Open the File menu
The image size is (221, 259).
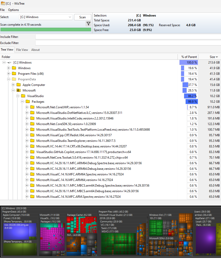pos(2,10)
